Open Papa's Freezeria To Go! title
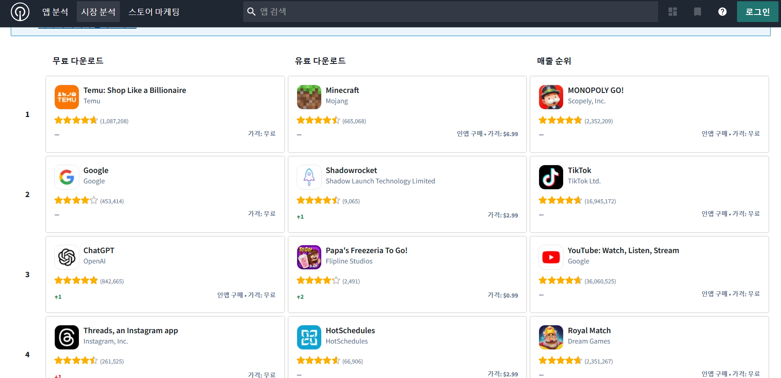Image resolution: width=781 pixels, height=378 pixels. pyautogui.click(x=366, y=251)
